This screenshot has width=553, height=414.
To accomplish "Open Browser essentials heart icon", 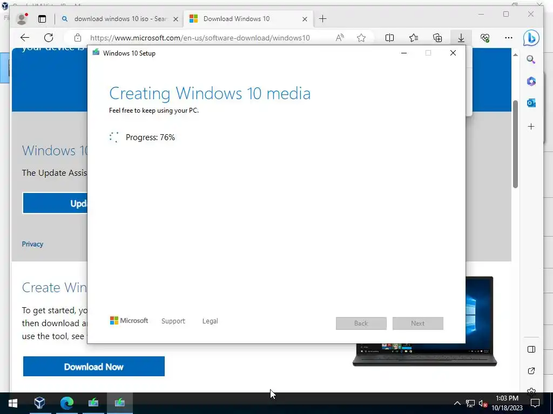I will [x=485, y=38].
